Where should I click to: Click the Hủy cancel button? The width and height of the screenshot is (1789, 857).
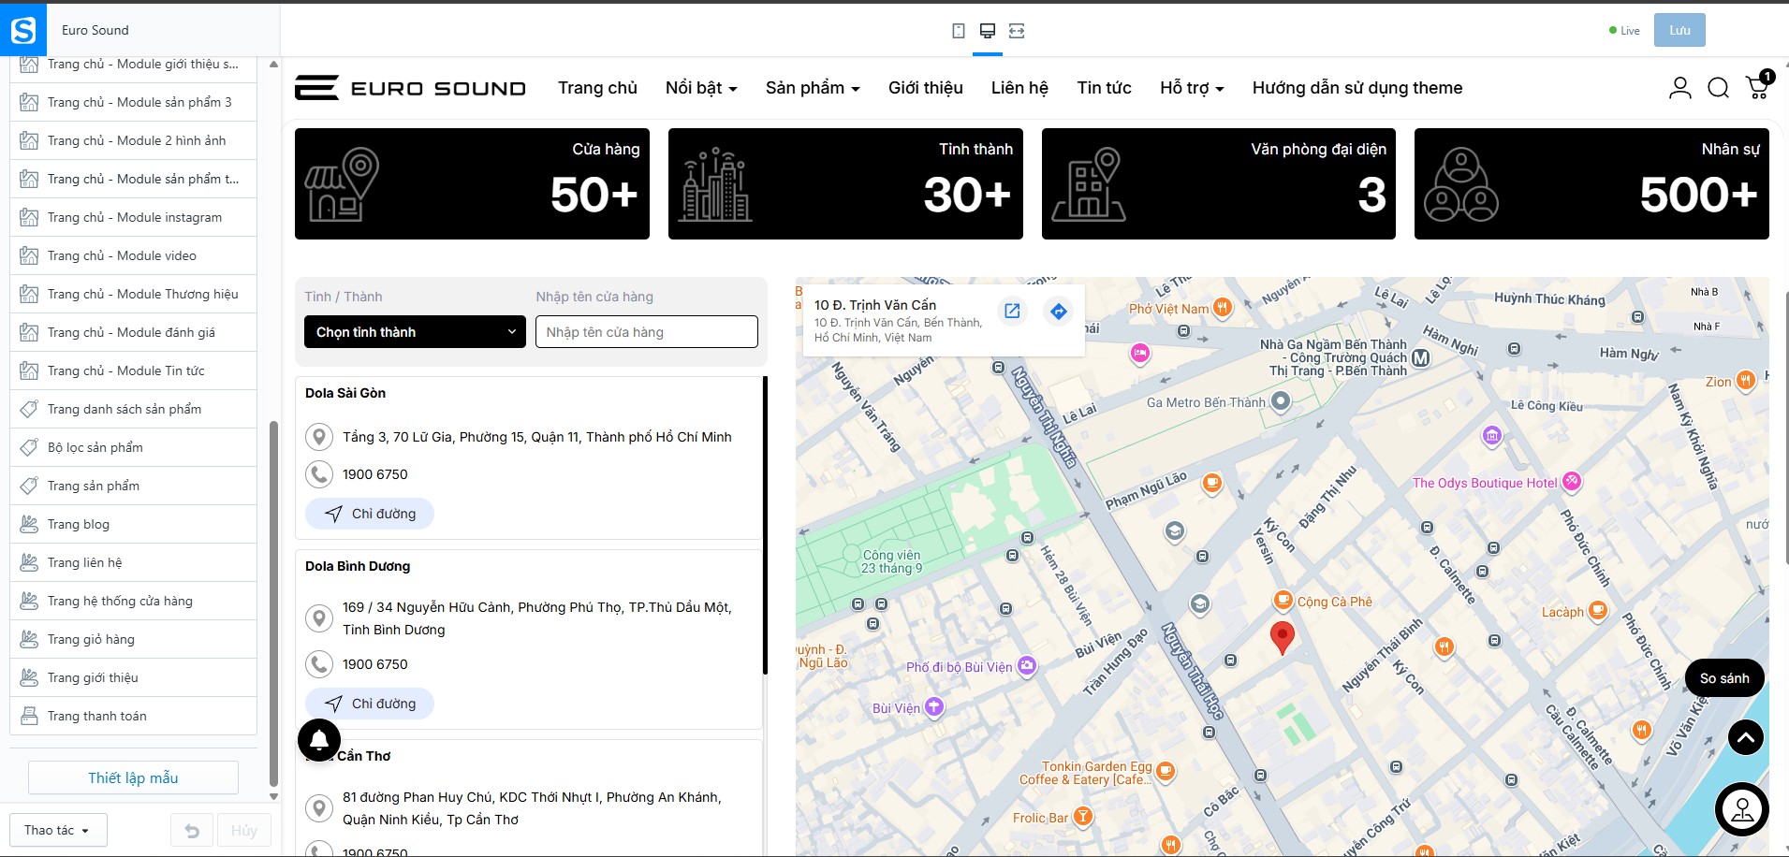[244, 831]
